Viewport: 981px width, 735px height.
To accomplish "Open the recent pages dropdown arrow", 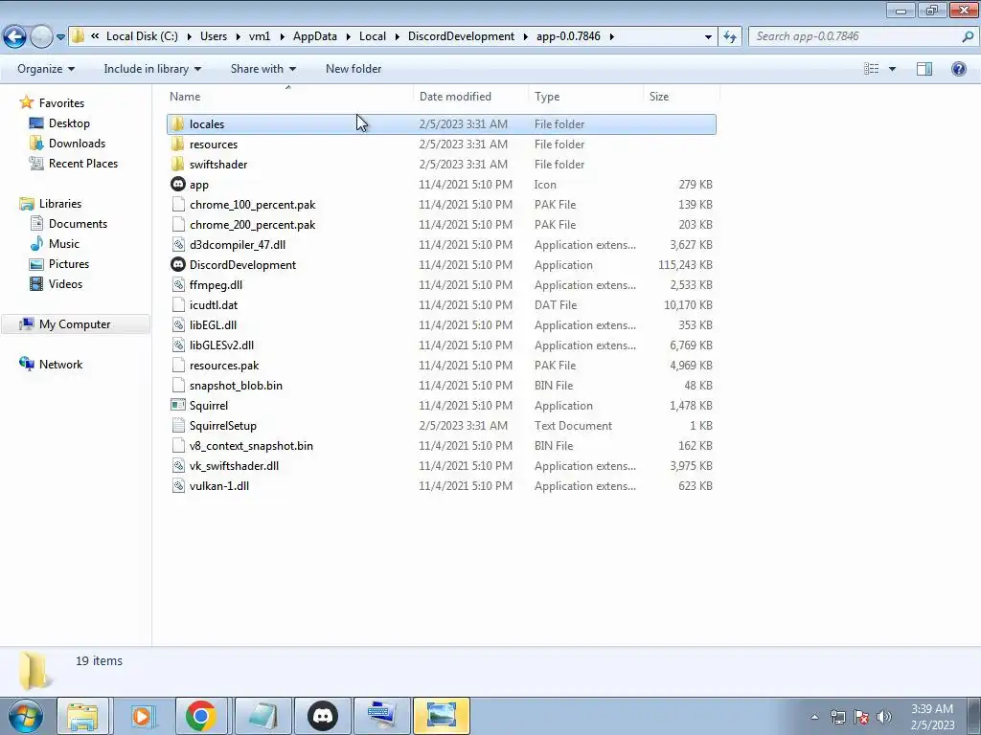I will tap(60, 37).
